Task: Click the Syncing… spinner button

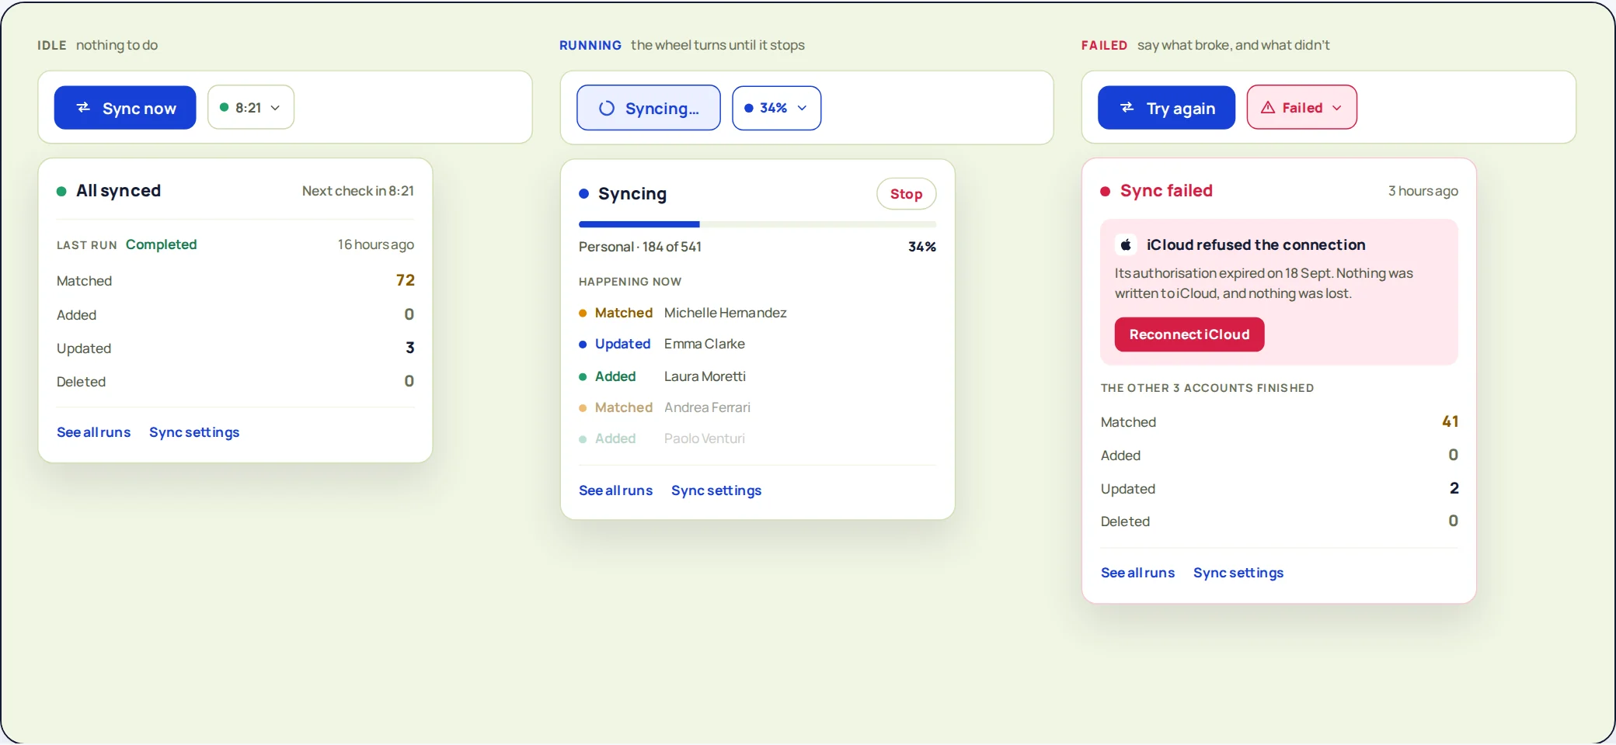Action: tap(649, 108)
